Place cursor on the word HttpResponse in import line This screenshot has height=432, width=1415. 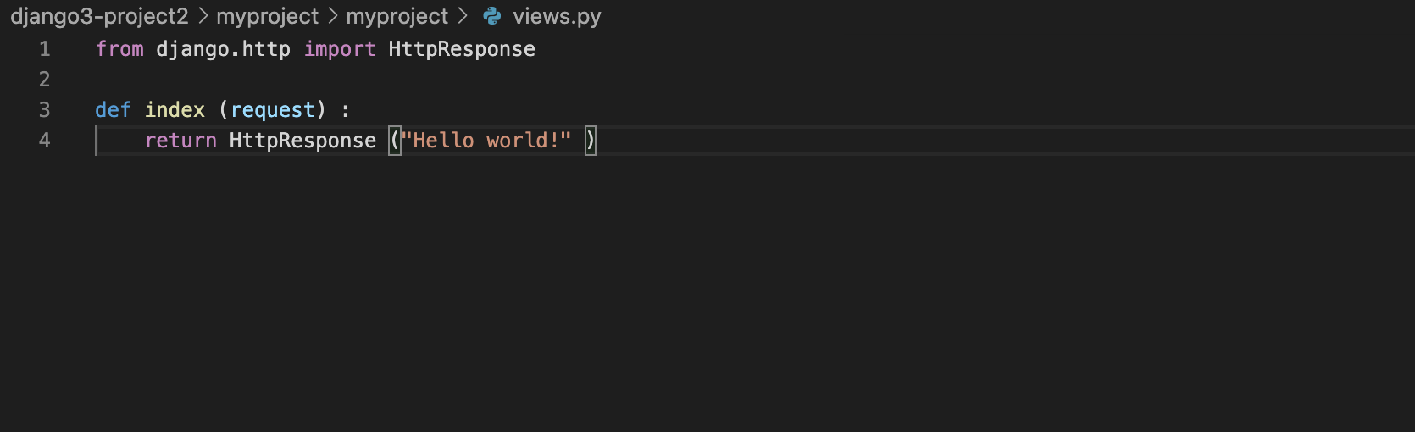[x=462, y=49]
